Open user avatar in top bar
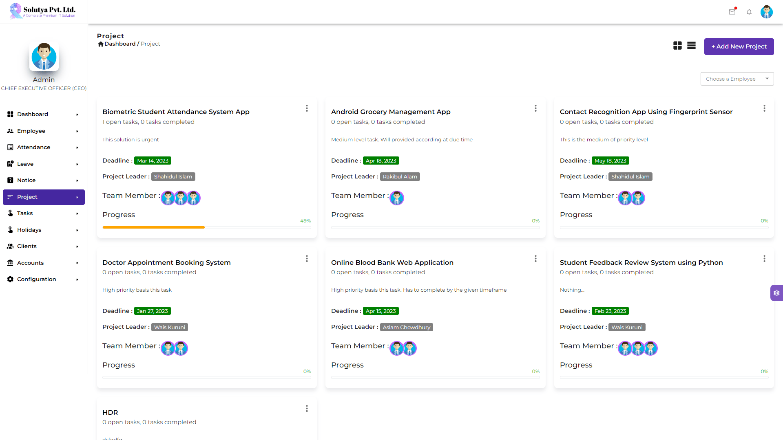 (767, 12)
